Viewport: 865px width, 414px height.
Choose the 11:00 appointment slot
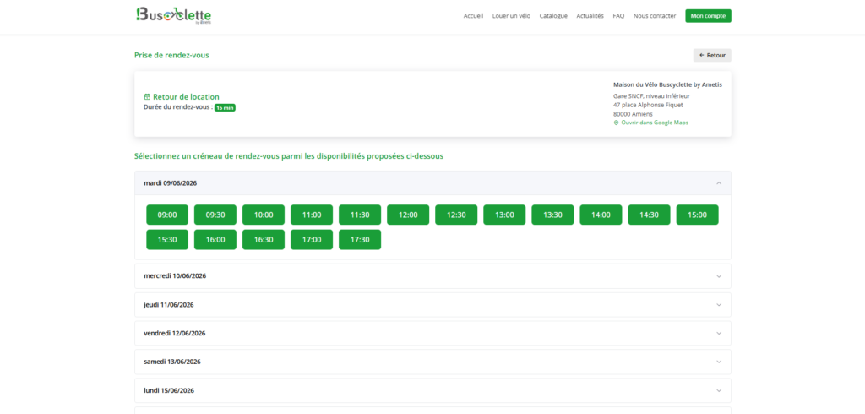312,215
